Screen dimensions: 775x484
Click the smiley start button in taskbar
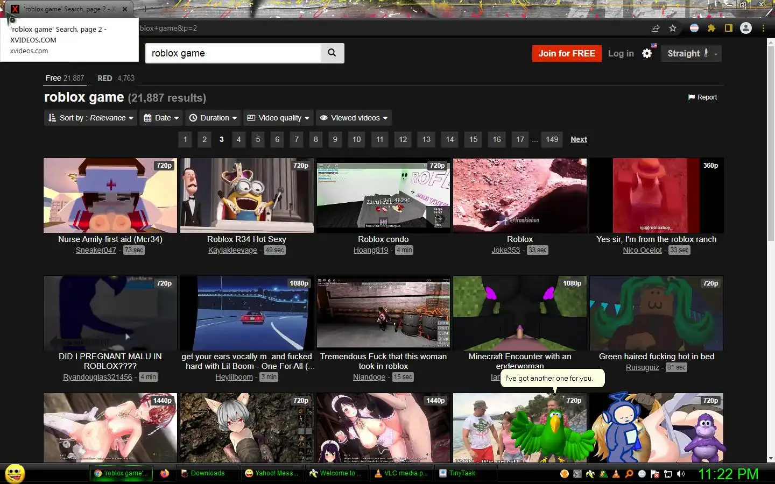point(15,473)
